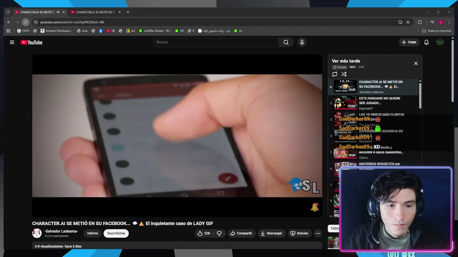Screen dimensions: 458x257
Task: Bookmark this page with star icon
Action: click(408, 22)
